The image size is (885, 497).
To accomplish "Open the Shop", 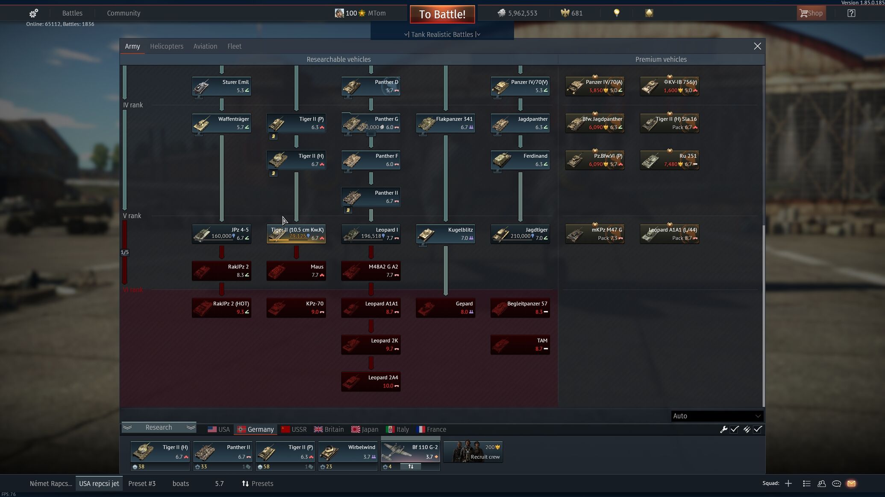I will [x=811, y=13].
